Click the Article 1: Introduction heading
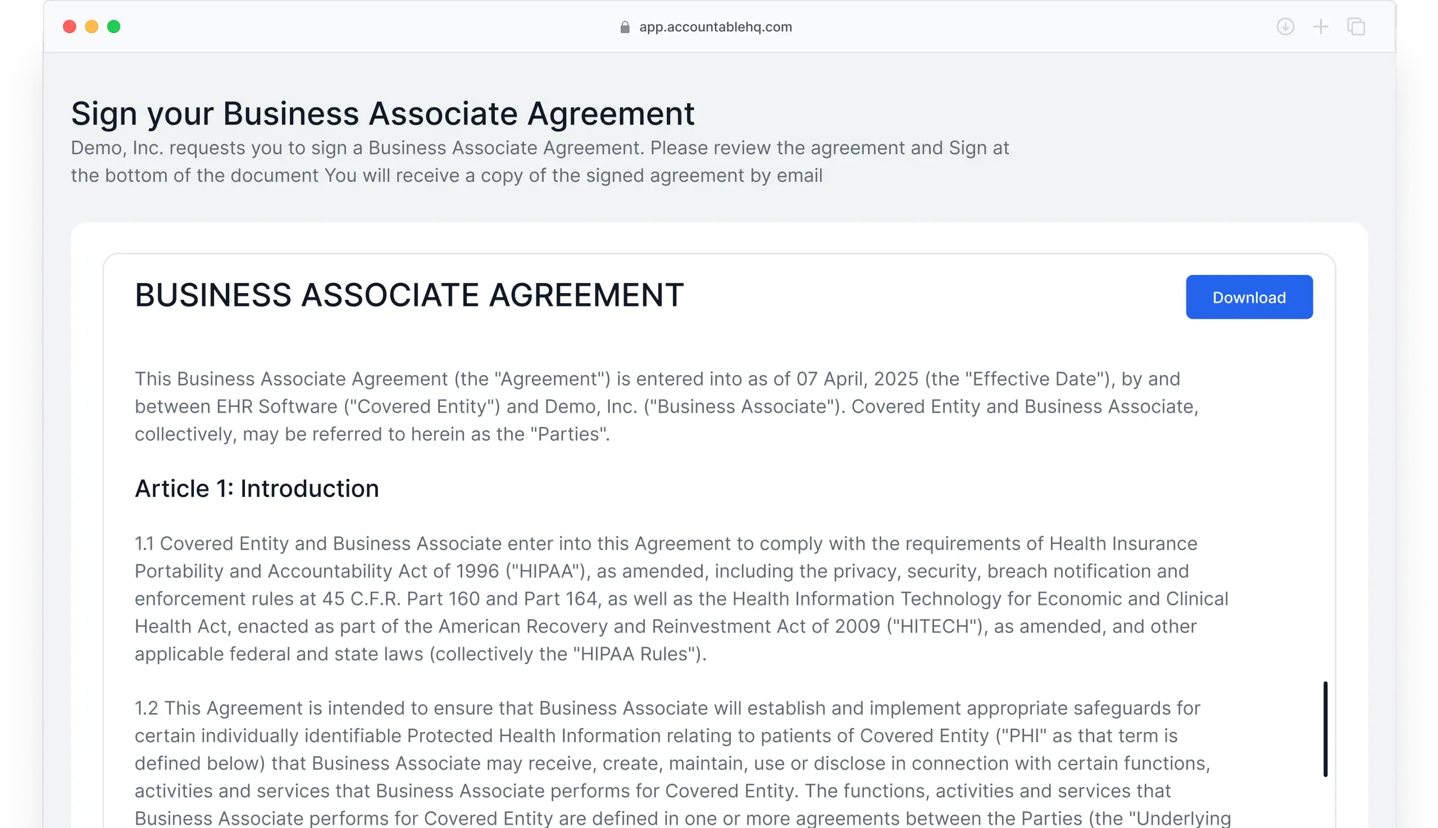The image size is (1438, 828). coord(256,488)
